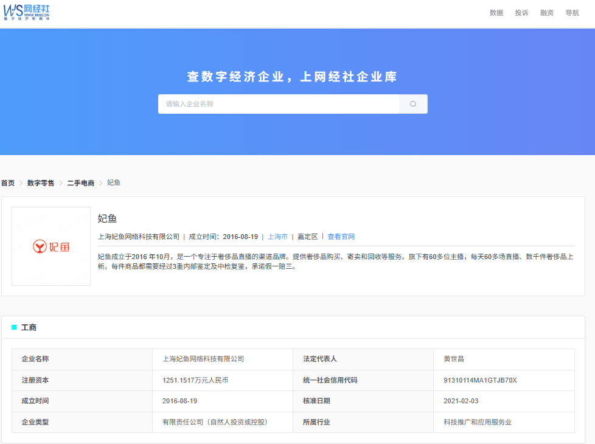Navigate to 二手电商 breadcrumb category
The width and height of the screenshot is (595, 444).
80,183
